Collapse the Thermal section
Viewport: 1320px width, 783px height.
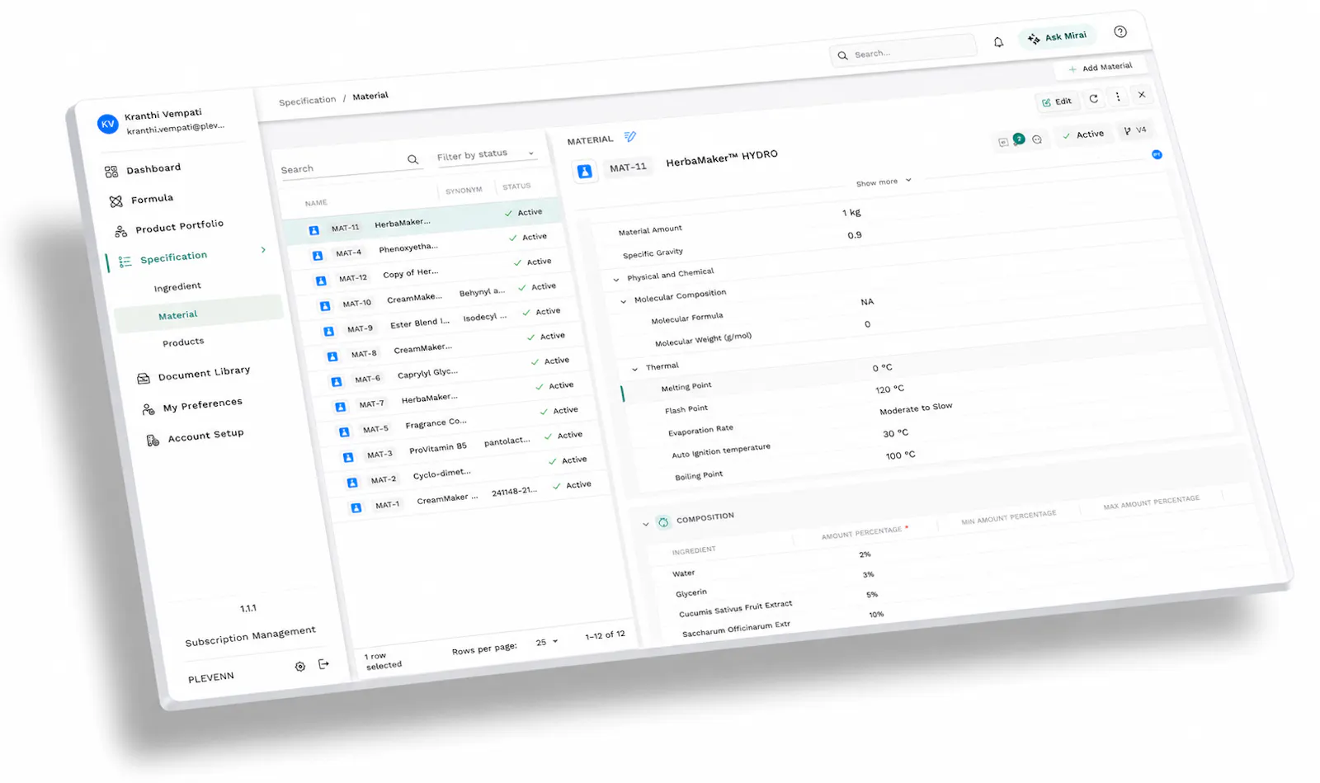point(634,369)
